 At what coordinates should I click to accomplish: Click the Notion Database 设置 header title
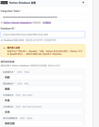(23, 3)
